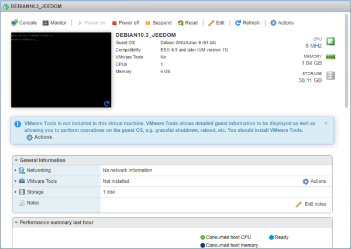The height and width of the screenshot is (249, 351).
Task: Reset the virtual machine
Action: [x=188, y=23]
